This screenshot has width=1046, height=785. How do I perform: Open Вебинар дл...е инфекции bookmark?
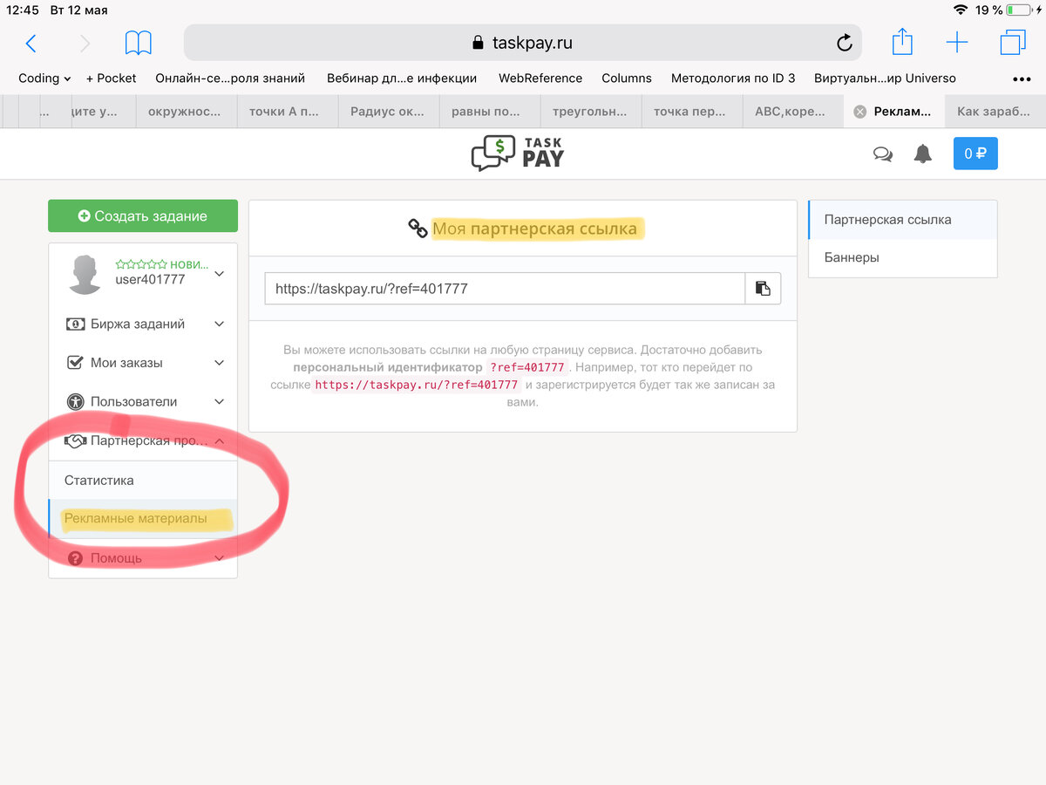(x=402, y=78)
